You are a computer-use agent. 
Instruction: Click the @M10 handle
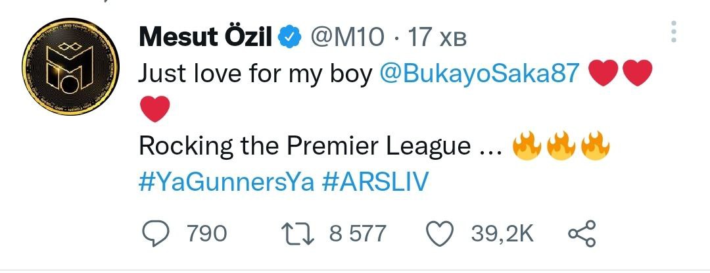click(x=344, y=39)
